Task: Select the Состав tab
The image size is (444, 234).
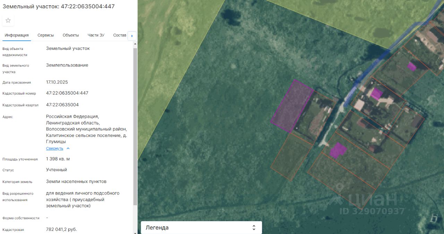Action: [x=120, y=35]
